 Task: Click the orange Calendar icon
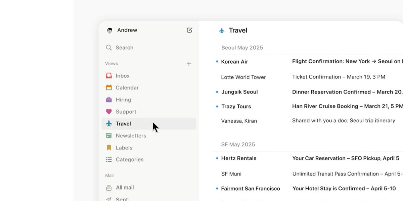tap(109, 87)
